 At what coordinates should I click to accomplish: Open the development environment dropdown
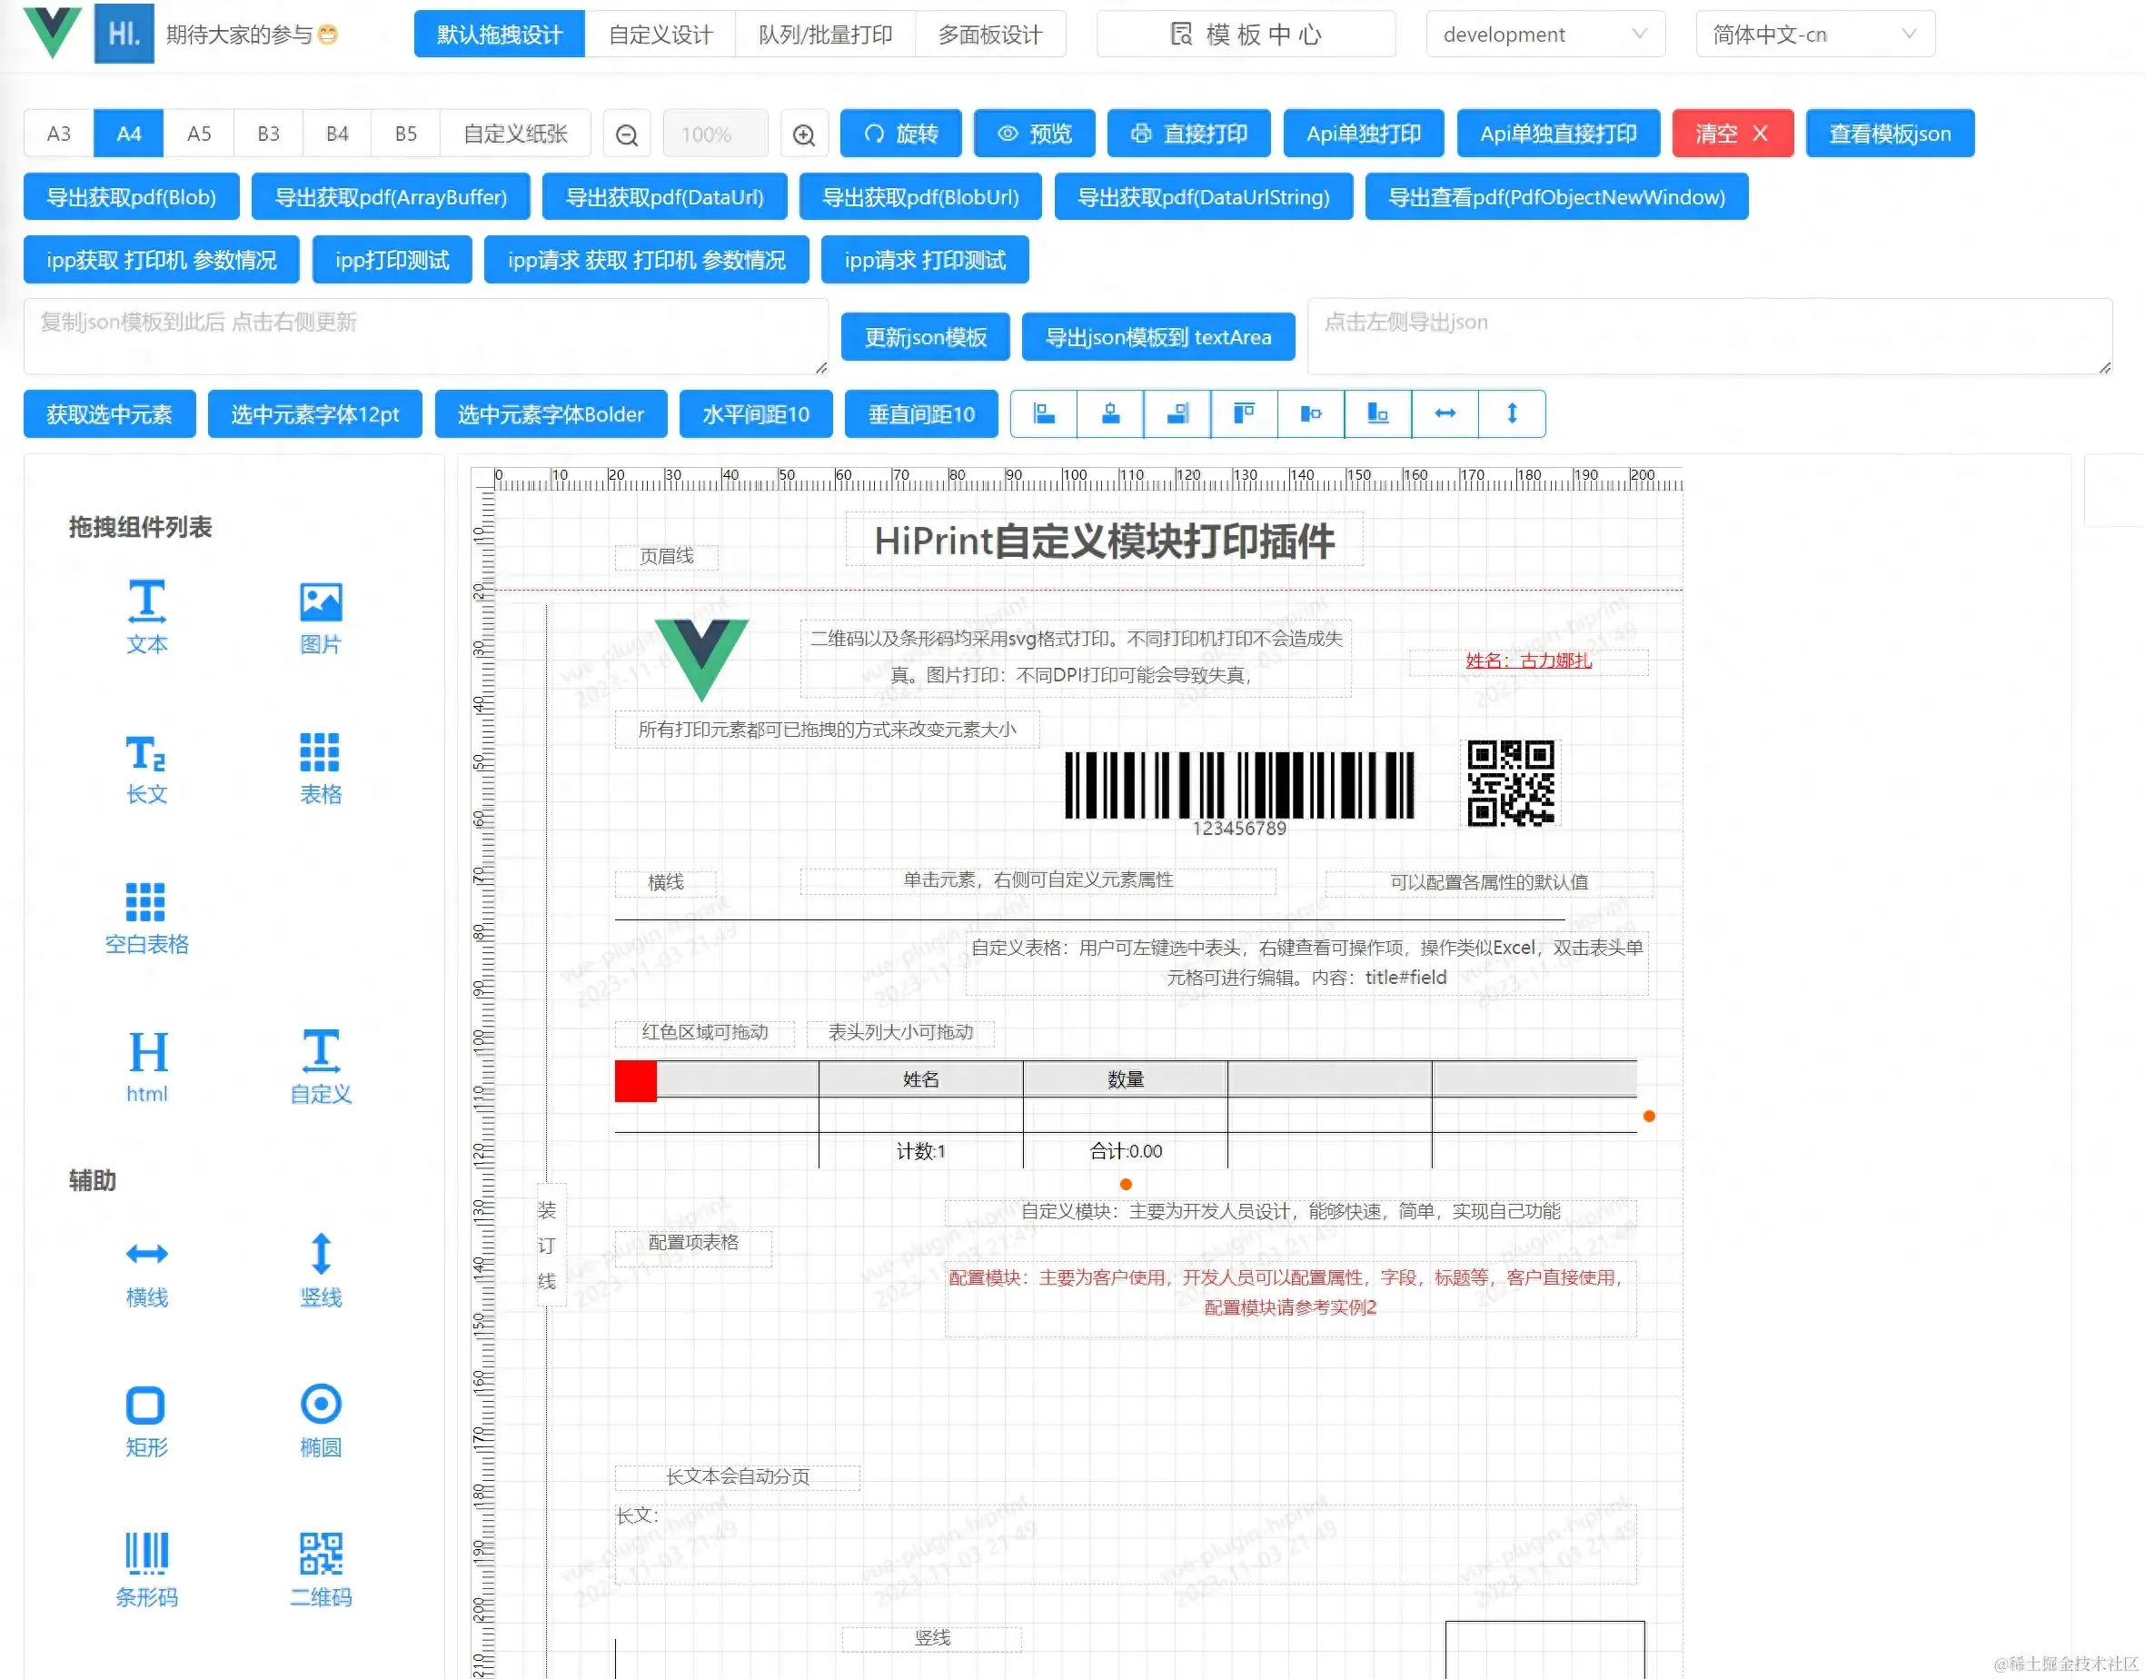coord(1544,35)
